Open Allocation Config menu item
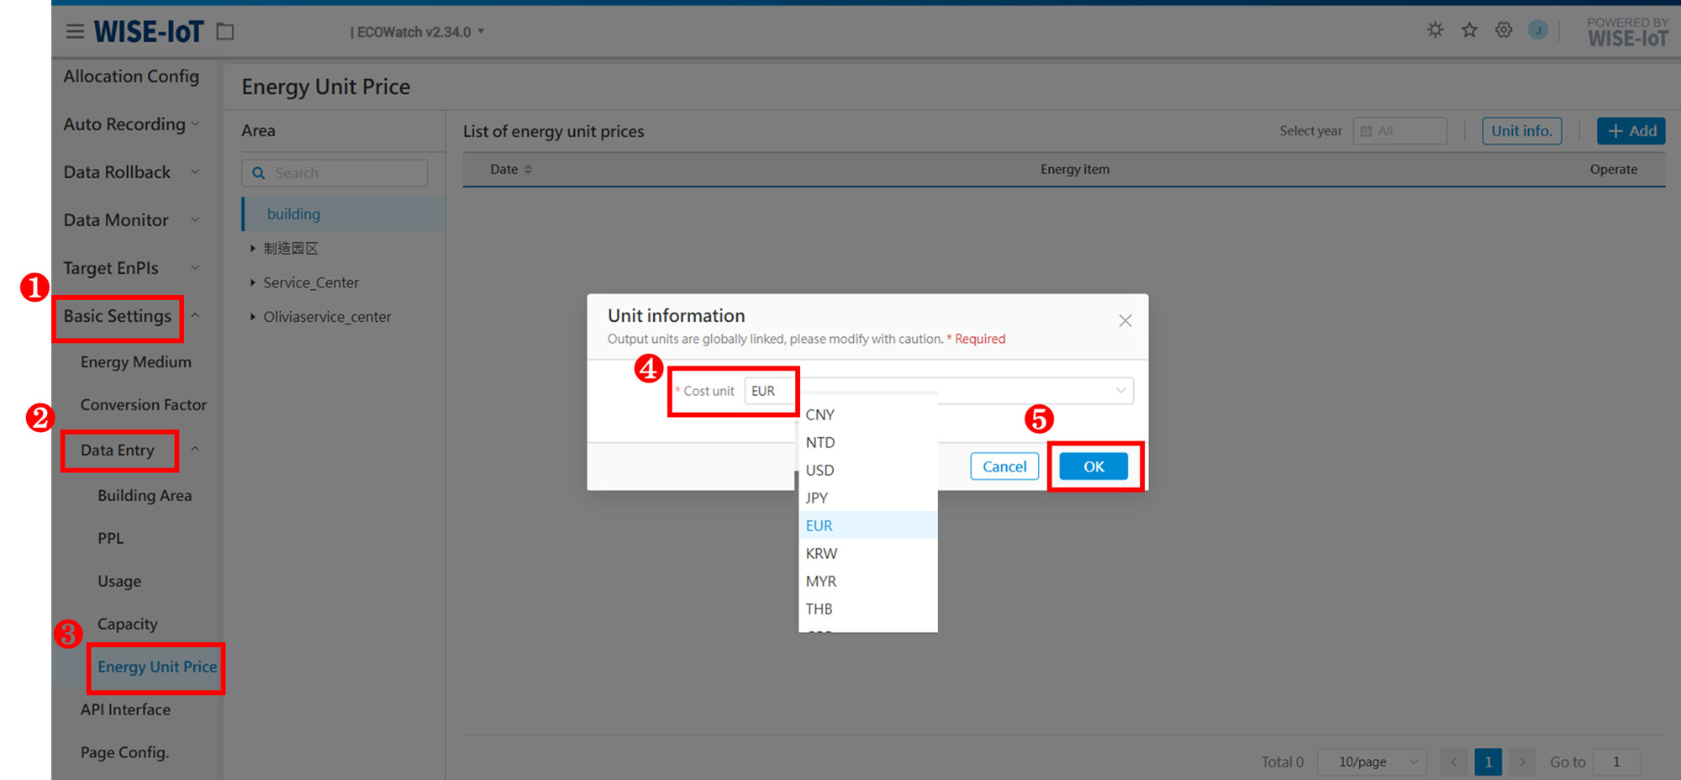Viewport: 1681px width, 780px height. 131,76
